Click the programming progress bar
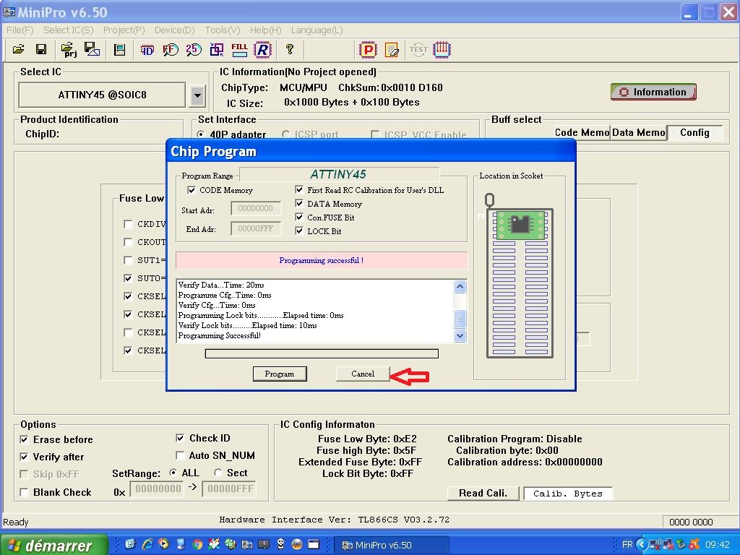Viewport: 740px width, 555px height. 322,353
